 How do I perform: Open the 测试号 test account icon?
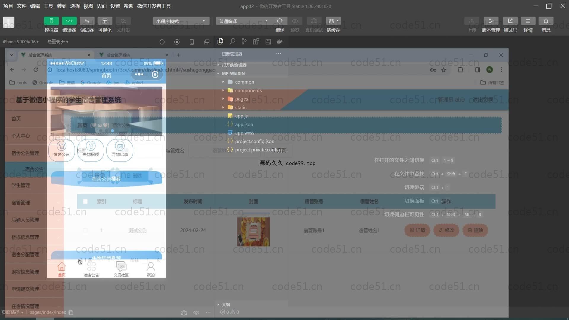click(510, 21)
